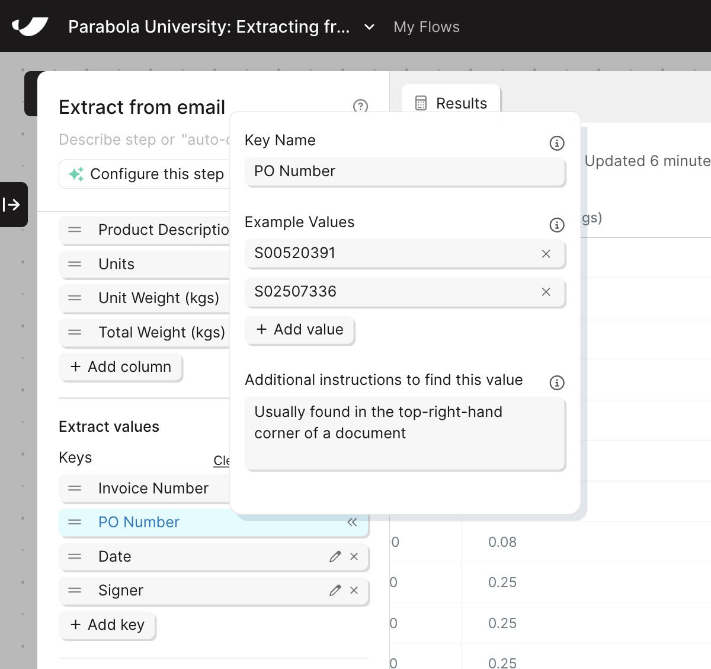Remove example value S00520391
711x669 pixels.
tap(546, 254)
